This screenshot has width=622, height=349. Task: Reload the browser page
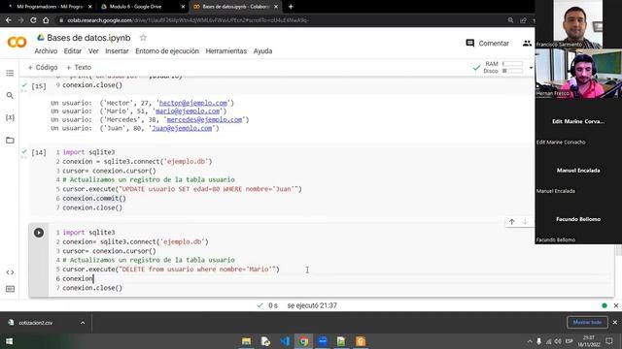pyautogui.click(x=33, y=20)
